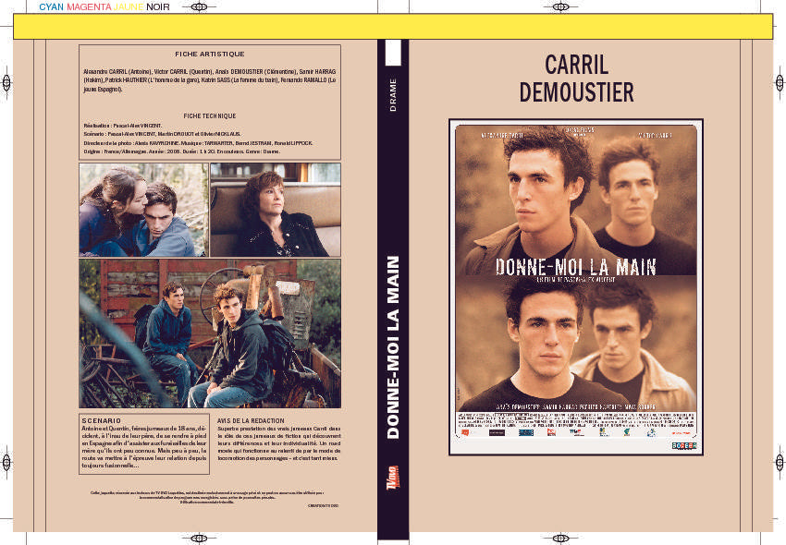Click the DRAME genre label on spine

[393, 95]
